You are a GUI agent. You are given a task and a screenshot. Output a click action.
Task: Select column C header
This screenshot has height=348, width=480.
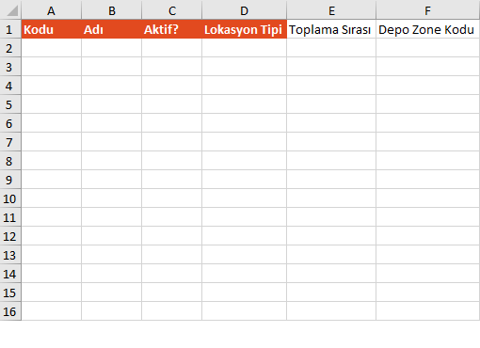tap(171, 10)
